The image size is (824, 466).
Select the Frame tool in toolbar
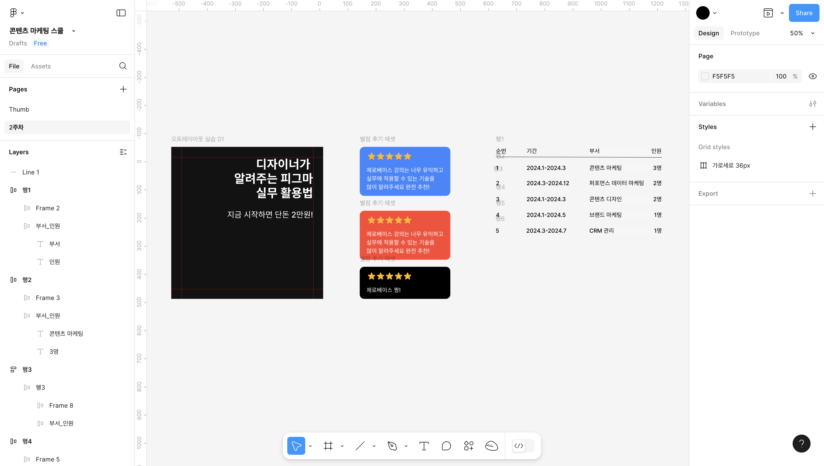pyautogui.click(x=328, y=446)
